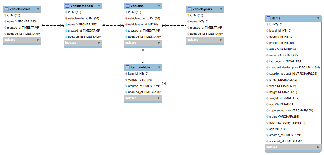
Task: Click the primary key icon beside items id
Action: [x=267, y=24]
